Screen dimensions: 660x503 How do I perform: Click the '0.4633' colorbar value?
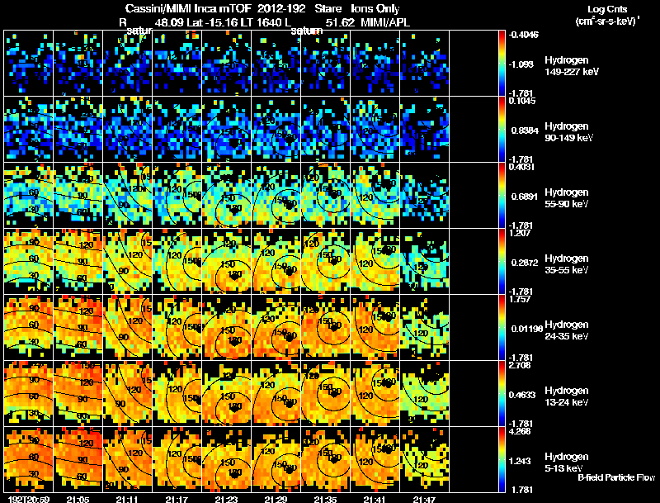pyautogui.click(x=523, y=395)
